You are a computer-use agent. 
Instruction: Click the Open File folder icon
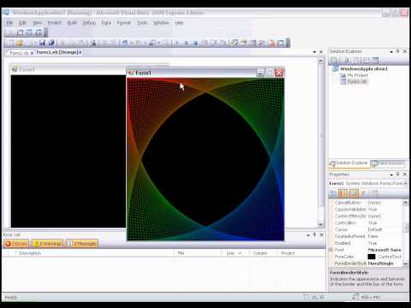(x=20, y=43)
